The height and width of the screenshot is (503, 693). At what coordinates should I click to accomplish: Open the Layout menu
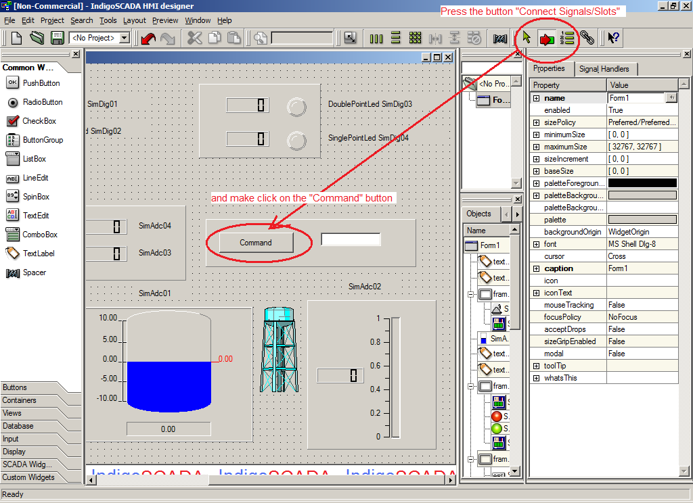135,20
